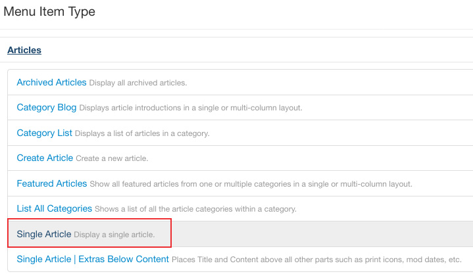Click the 'Places Title and Content above' description
473x276 pixels.
click(x=316, y=260)
